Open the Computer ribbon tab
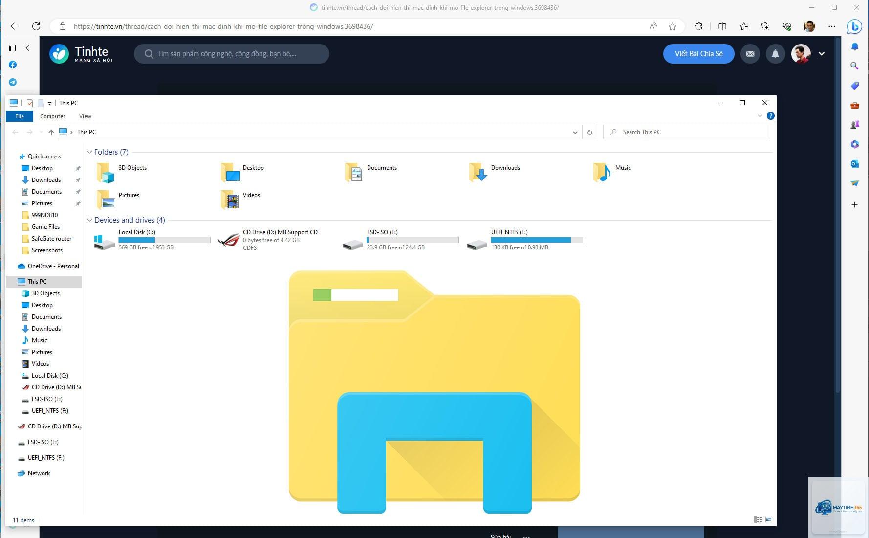Image resolution: width=869 pixels, height=538 pixels. 52,116
